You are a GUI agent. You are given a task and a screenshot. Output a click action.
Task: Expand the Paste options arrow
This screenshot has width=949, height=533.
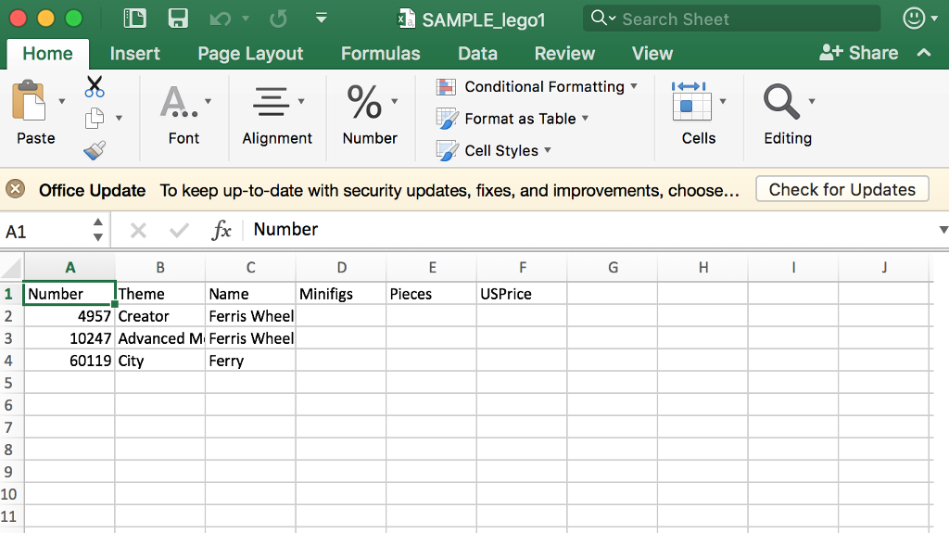[x=62, y=101]
